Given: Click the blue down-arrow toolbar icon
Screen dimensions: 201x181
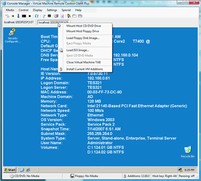Looking at the screenshot, I should pyautogui.click(x=18, y=16).
